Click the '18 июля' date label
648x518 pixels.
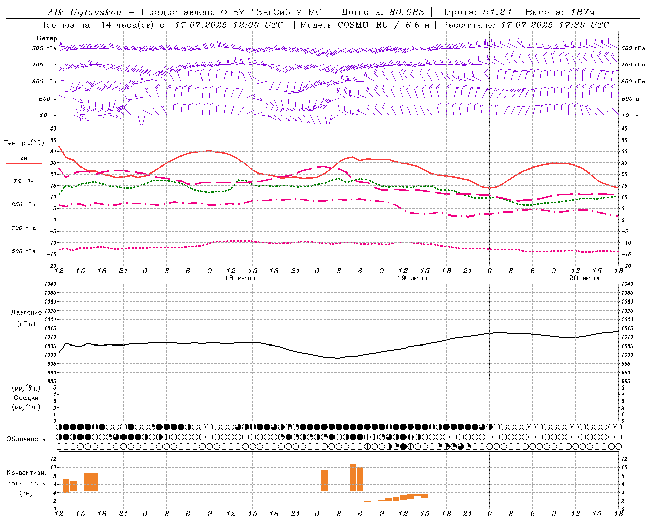tap(240, 278)
